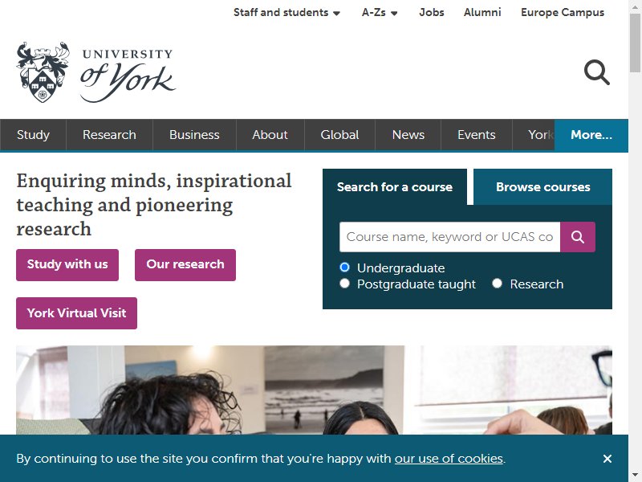Screen dimensions: 642x482
Task: Select the Undergraduate radio option
Action: tap(345, 268)
